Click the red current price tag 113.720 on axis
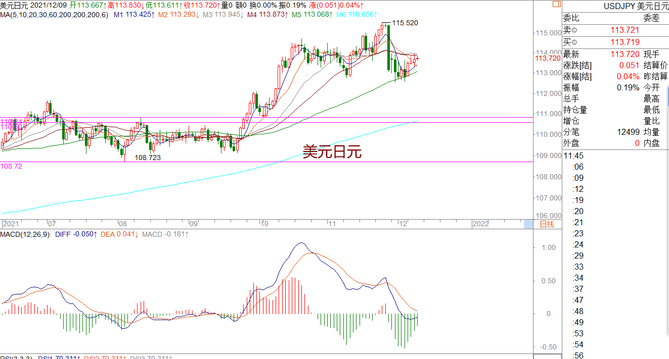The image size is (669, 359). [x=548, y=59]
